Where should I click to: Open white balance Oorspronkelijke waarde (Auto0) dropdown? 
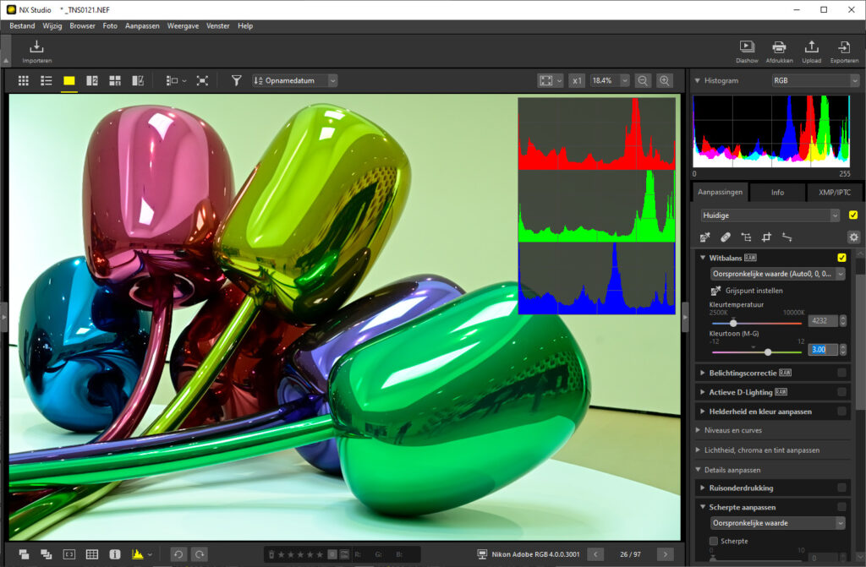[778, 274]
